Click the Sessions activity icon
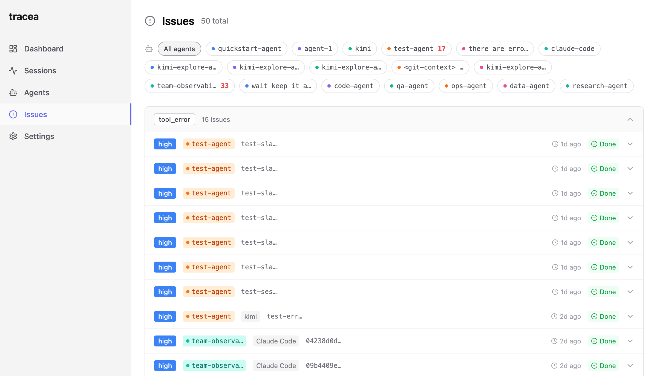The height and width of the screenshot is (376, 657). 13,71
